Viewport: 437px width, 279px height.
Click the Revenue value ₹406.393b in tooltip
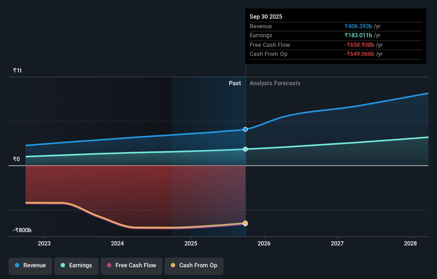(x=358, y=26)
